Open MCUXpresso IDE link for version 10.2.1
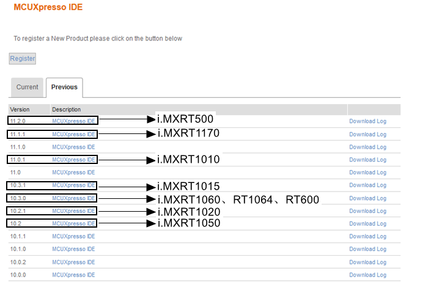The image size is (428, 298). [73, 211]
